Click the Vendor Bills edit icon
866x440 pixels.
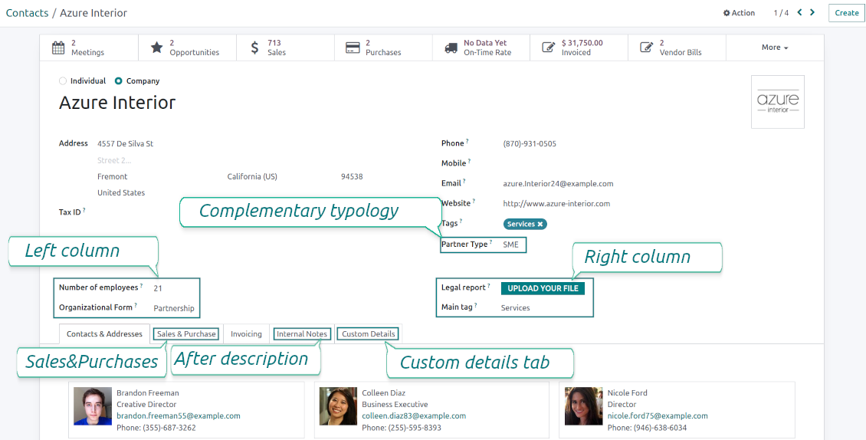(x=646, y=48)
